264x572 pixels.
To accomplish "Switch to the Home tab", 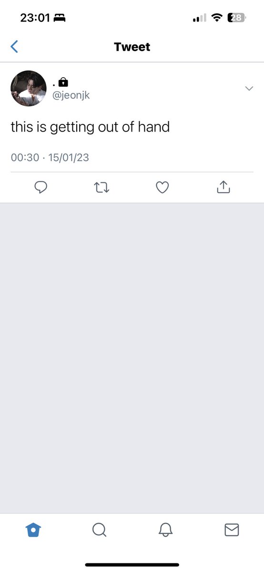I will tap(33, 530).
